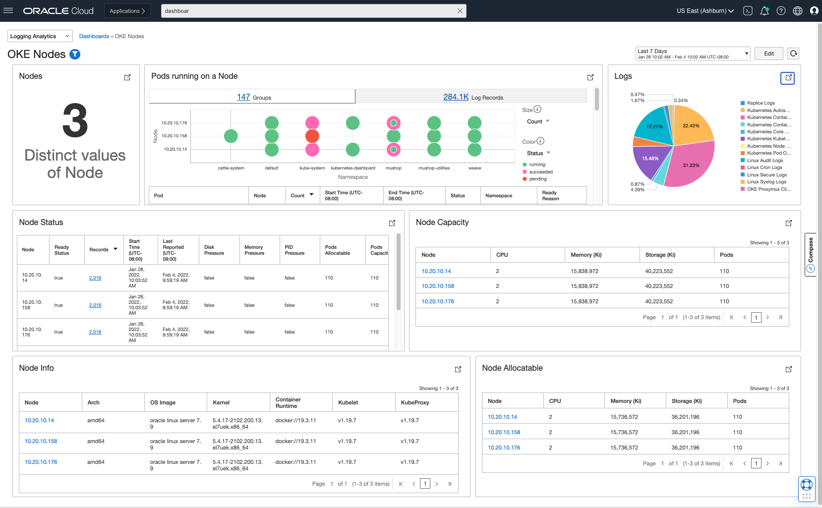Click the Ksplice Logs legend color swatch
The image size is (822, 508).
[743, 103]
